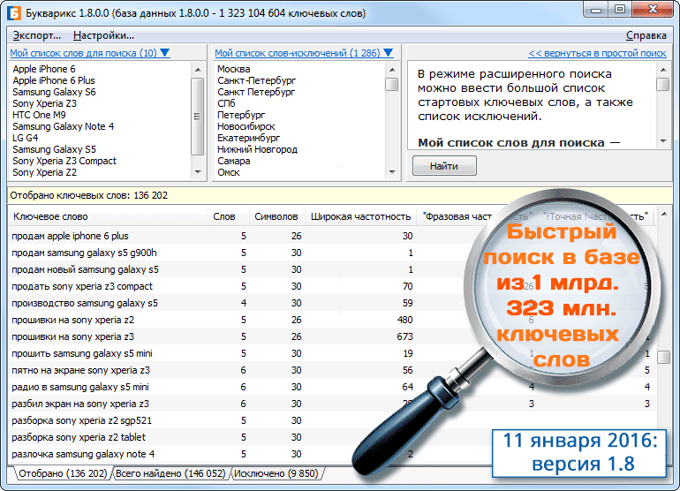Image resolution: width=680 pixels, height=491 pixels.
Task: Select 'Apple iPhone 6' in search list
Action: [44, 69]
